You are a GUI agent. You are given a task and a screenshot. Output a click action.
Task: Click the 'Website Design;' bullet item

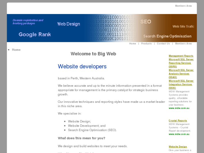click(79, 122)
